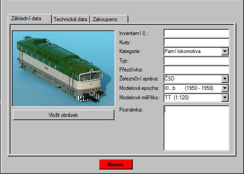This screenshot has height=174, width=244.
Task: Click the Inventarní č. input field
Action: tap(196, 33)
